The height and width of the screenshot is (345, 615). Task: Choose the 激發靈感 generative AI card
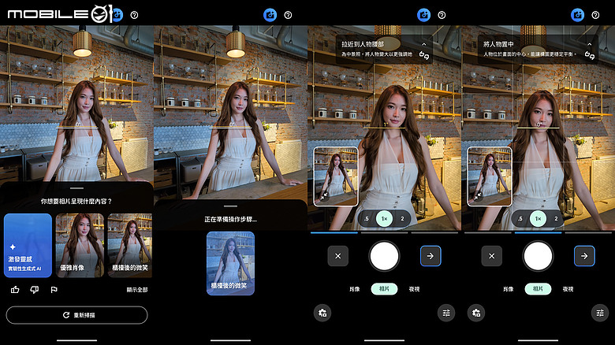pyautogui.click(x=28, y=246)
